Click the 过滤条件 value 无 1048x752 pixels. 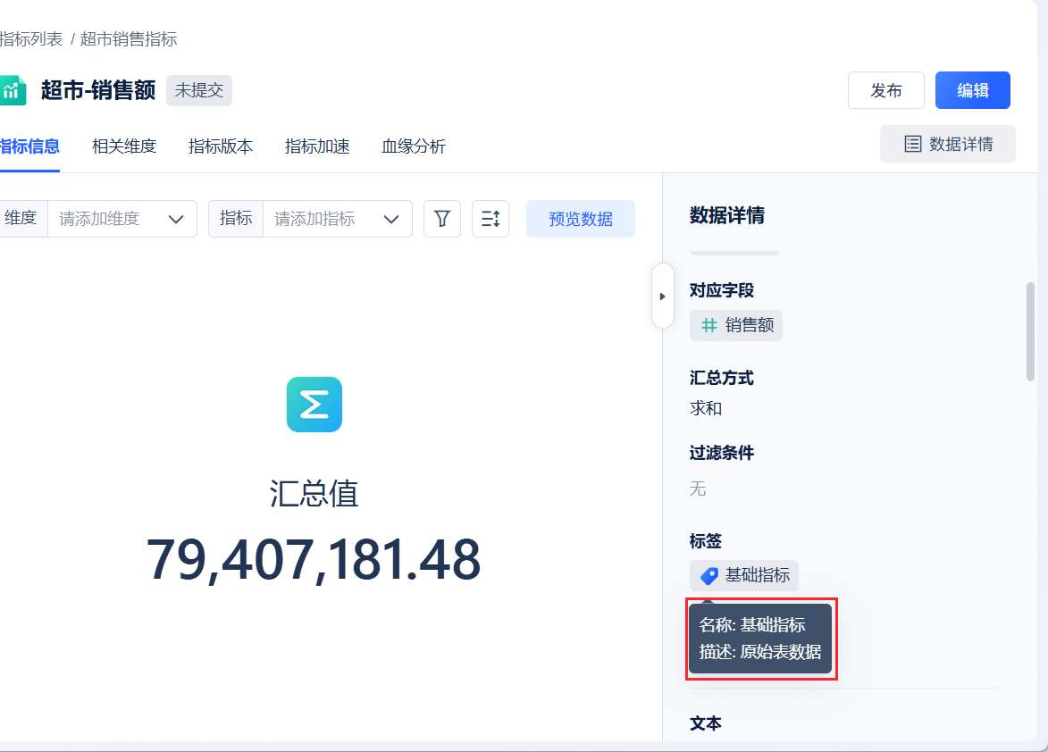(x=698, y=489)
